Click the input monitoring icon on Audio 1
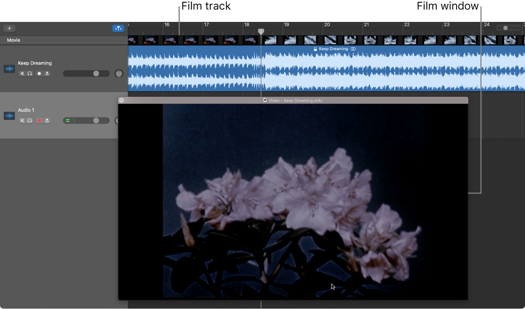 [x=47, y=120]
